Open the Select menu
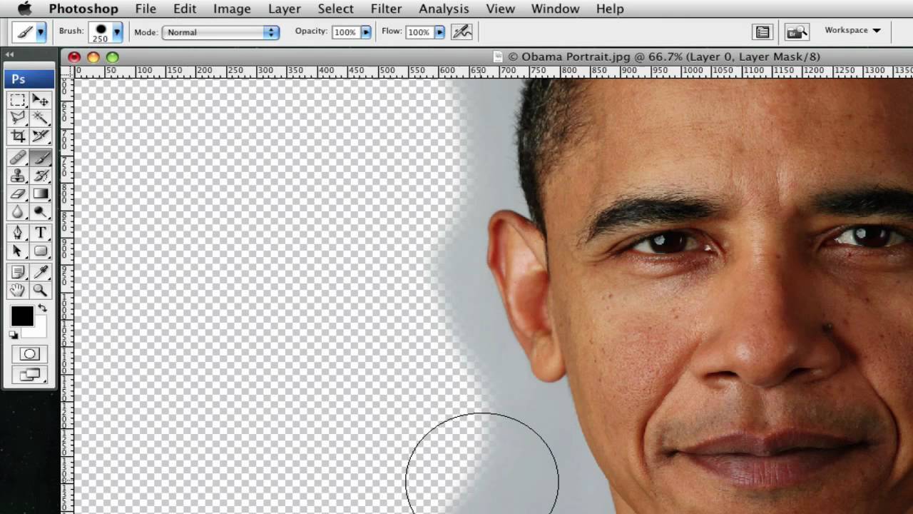913x514 pixels. (335, 9)
